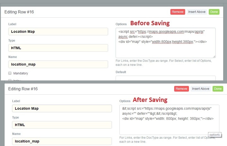
Task: Click Options help text in After Saving panel
Action: point(167,140)
